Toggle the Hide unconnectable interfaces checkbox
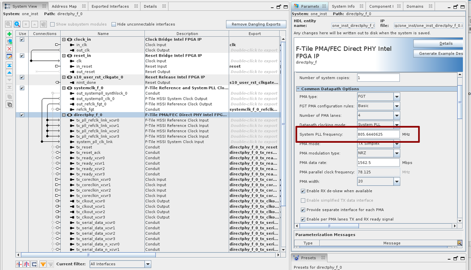The height and width of the screenshot is (270, 471). [114, 25]
